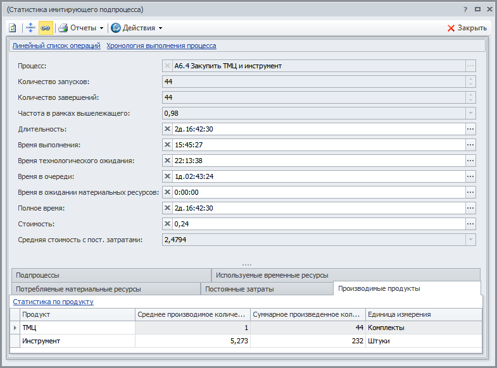
Task: Clear the Время в очереди value
Action: pos(168,176)
